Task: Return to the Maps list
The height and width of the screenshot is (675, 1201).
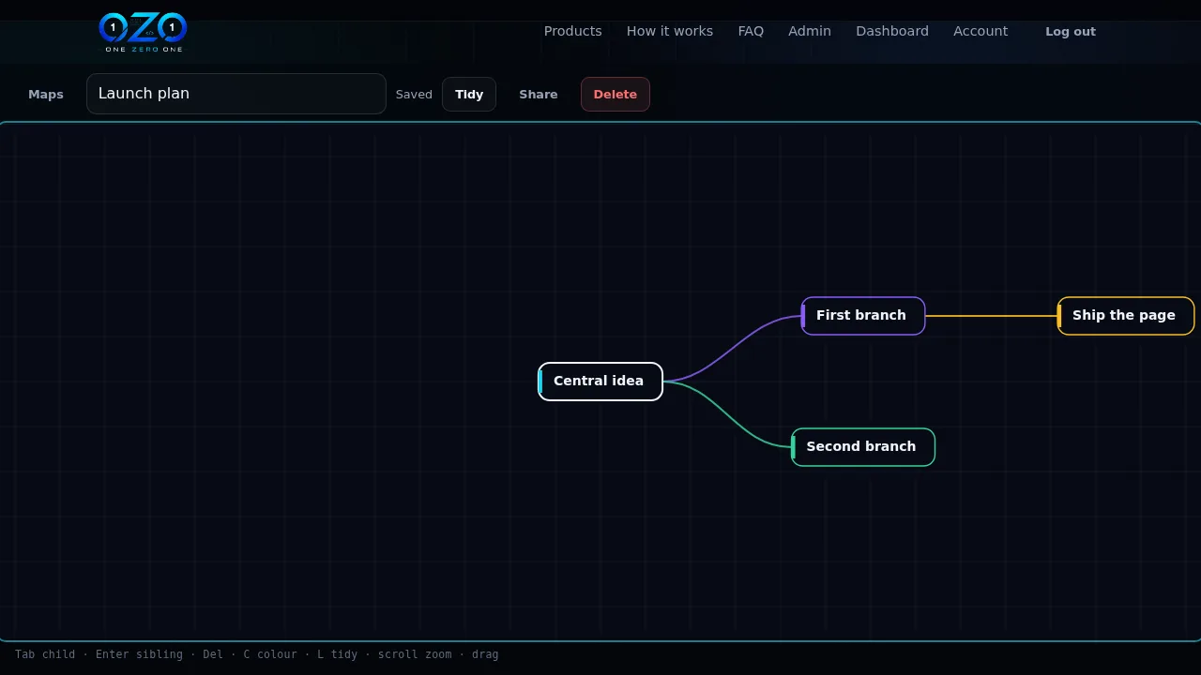Action: (x=46, y=94)
